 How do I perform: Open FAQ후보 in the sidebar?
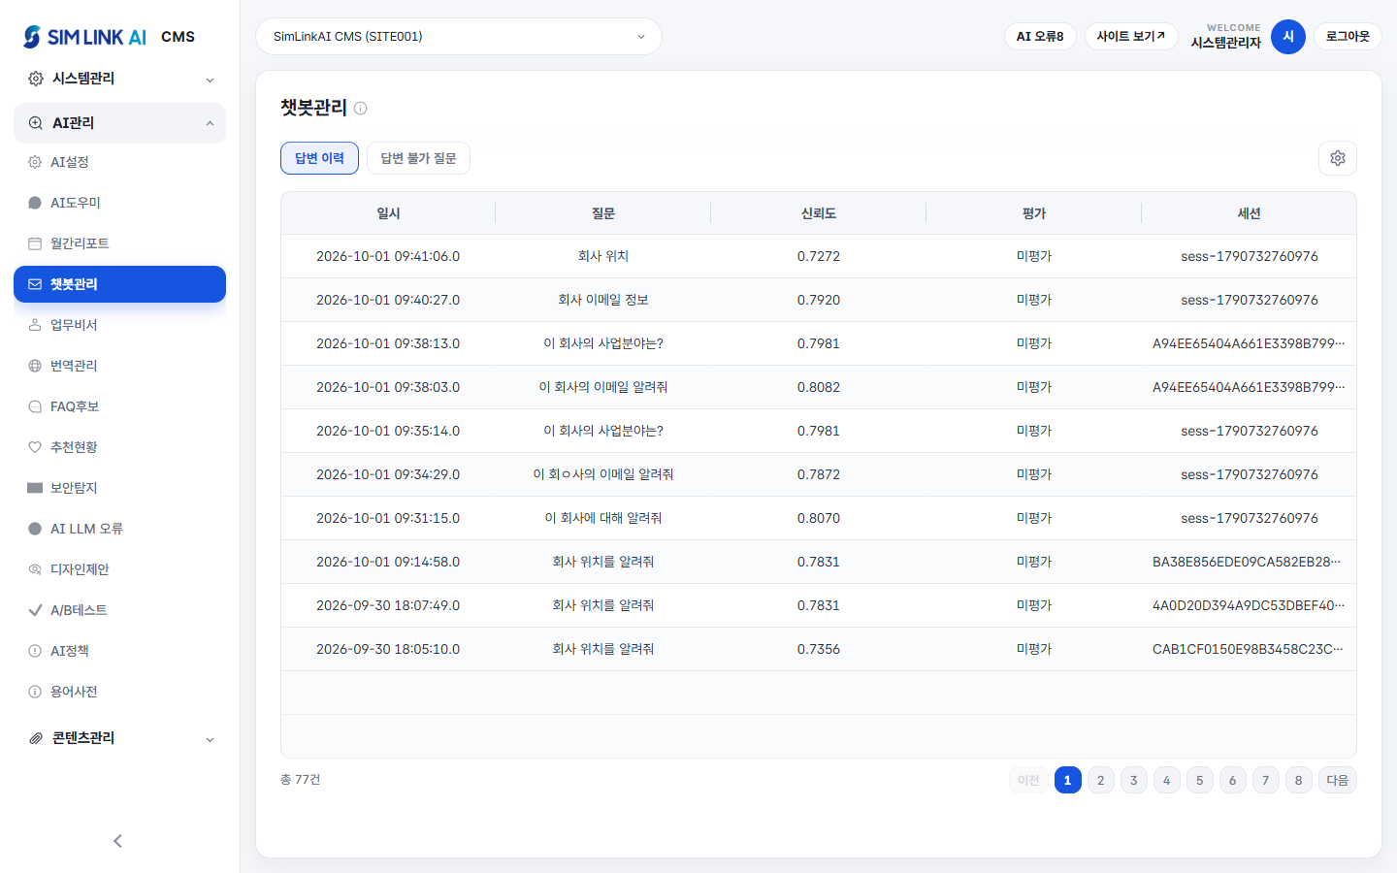pyautogui.click(x=119, y=406)
